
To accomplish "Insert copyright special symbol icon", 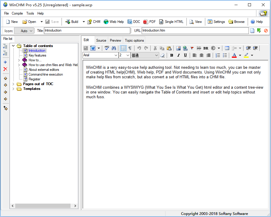I will (213, 48).
